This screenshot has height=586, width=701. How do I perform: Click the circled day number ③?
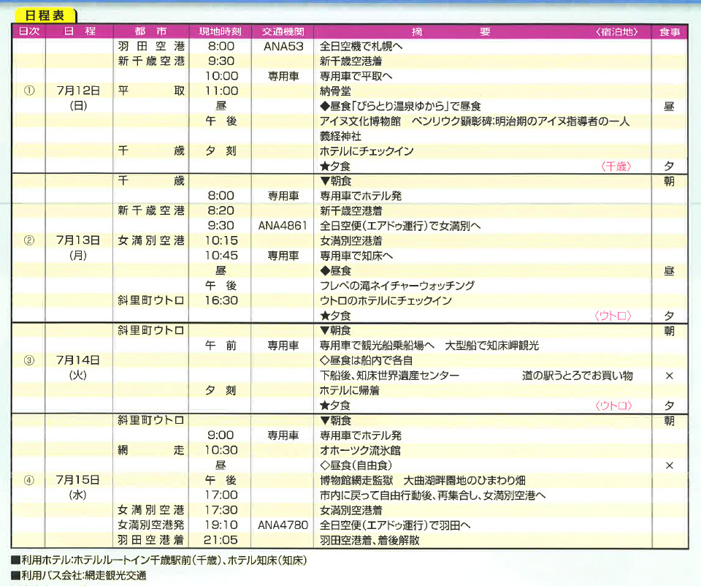click(29, 360)
